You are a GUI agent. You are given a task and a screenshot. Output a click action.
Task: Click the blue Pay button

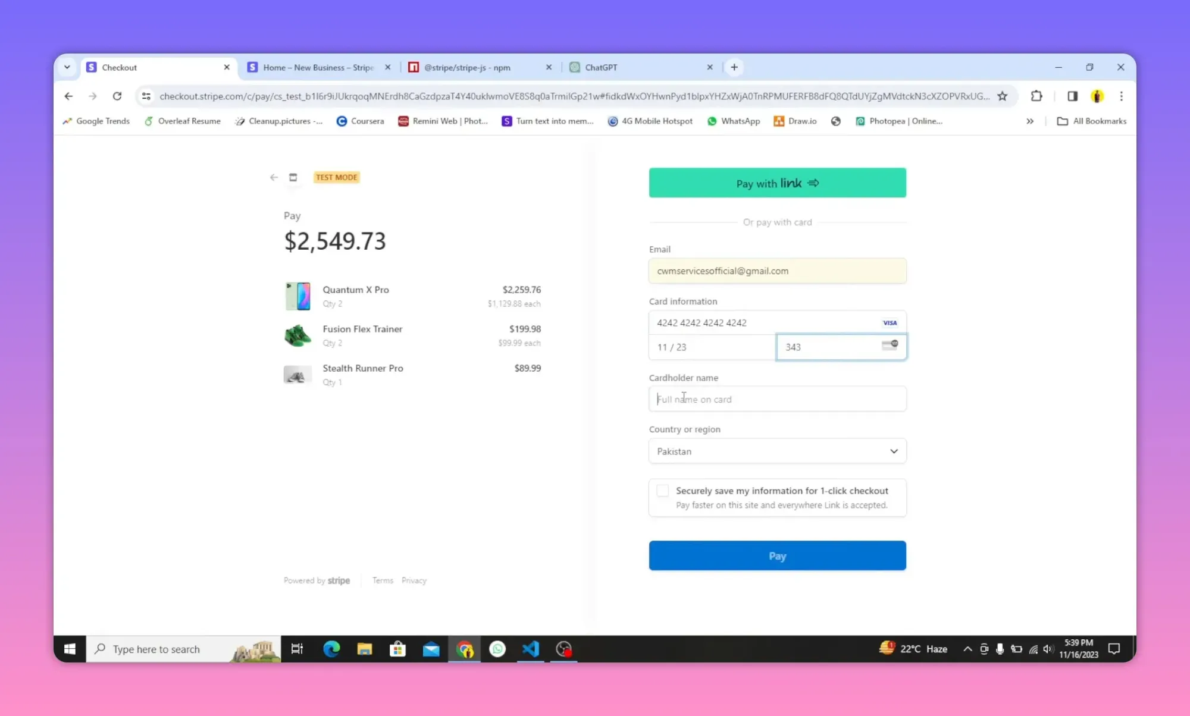pyautogui.click(x=777, y=555)
